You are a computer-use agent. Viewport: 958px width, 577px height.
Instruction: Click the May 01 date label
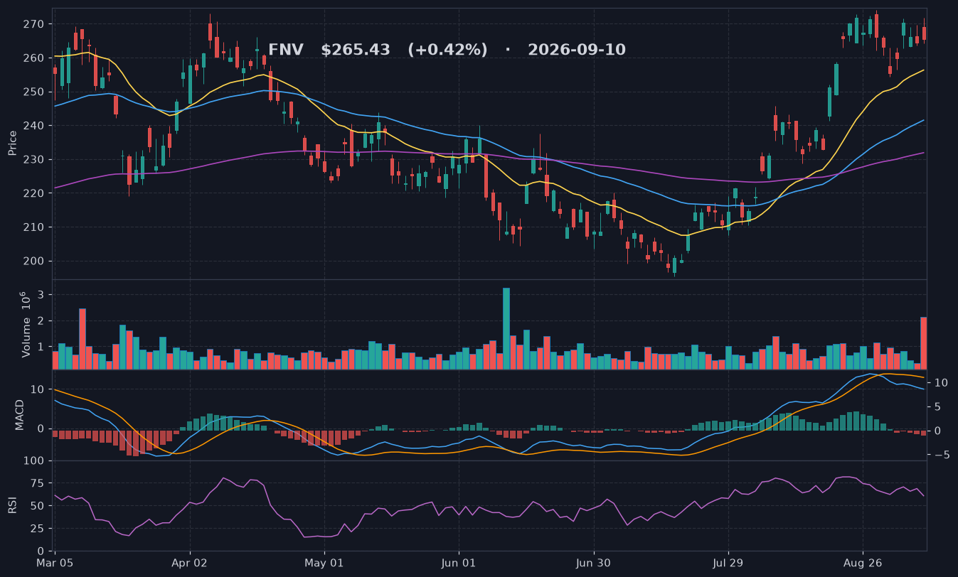coord(324,563)
